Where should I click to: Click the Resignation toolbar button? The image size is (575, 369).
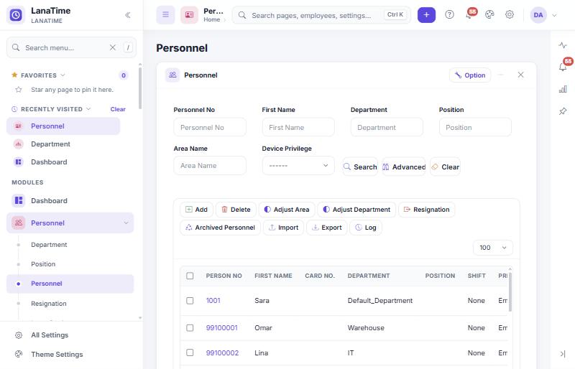426,210
